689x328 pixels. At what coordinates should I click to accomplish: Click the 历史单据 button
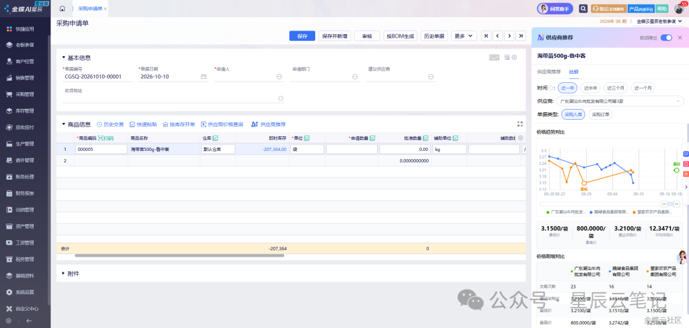coord(434,36)
